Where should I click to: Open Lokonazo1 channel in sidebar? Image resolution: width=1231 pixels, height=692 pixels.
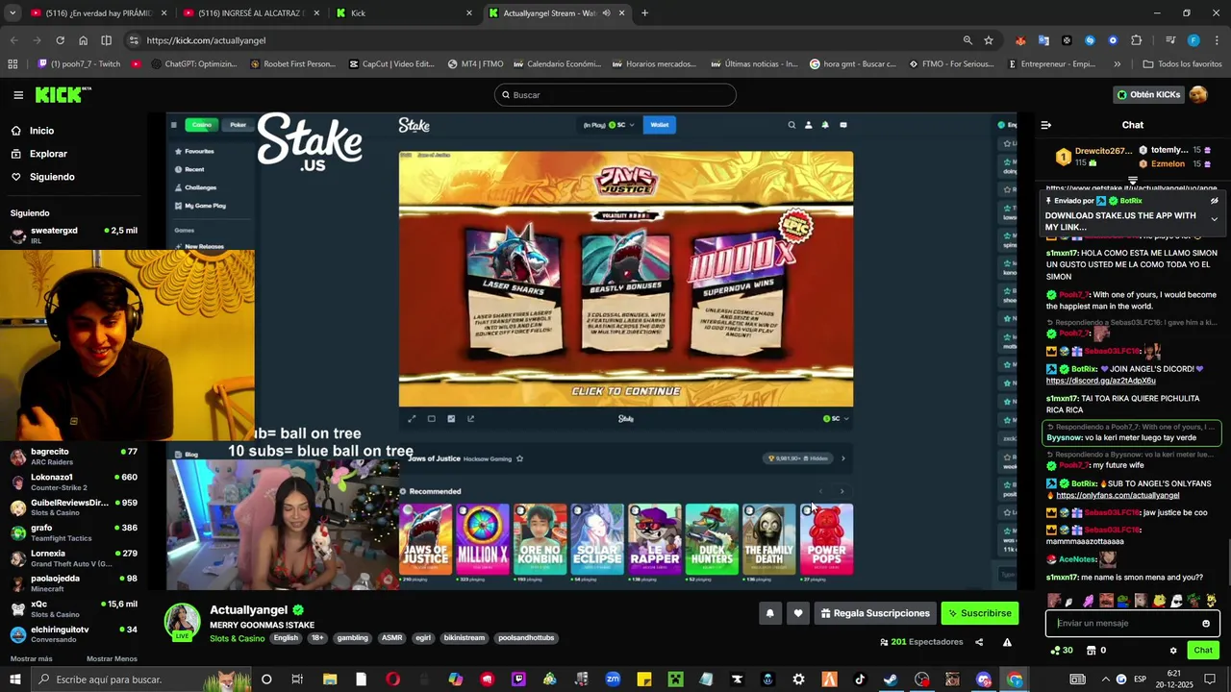pyautogui.click(x=72, y=482)
